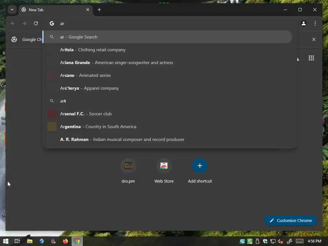Image resolution: width=328 pixels, height=246 pixels.
Task: Open the Windows Start menu
Action: [x=6, y=241]
